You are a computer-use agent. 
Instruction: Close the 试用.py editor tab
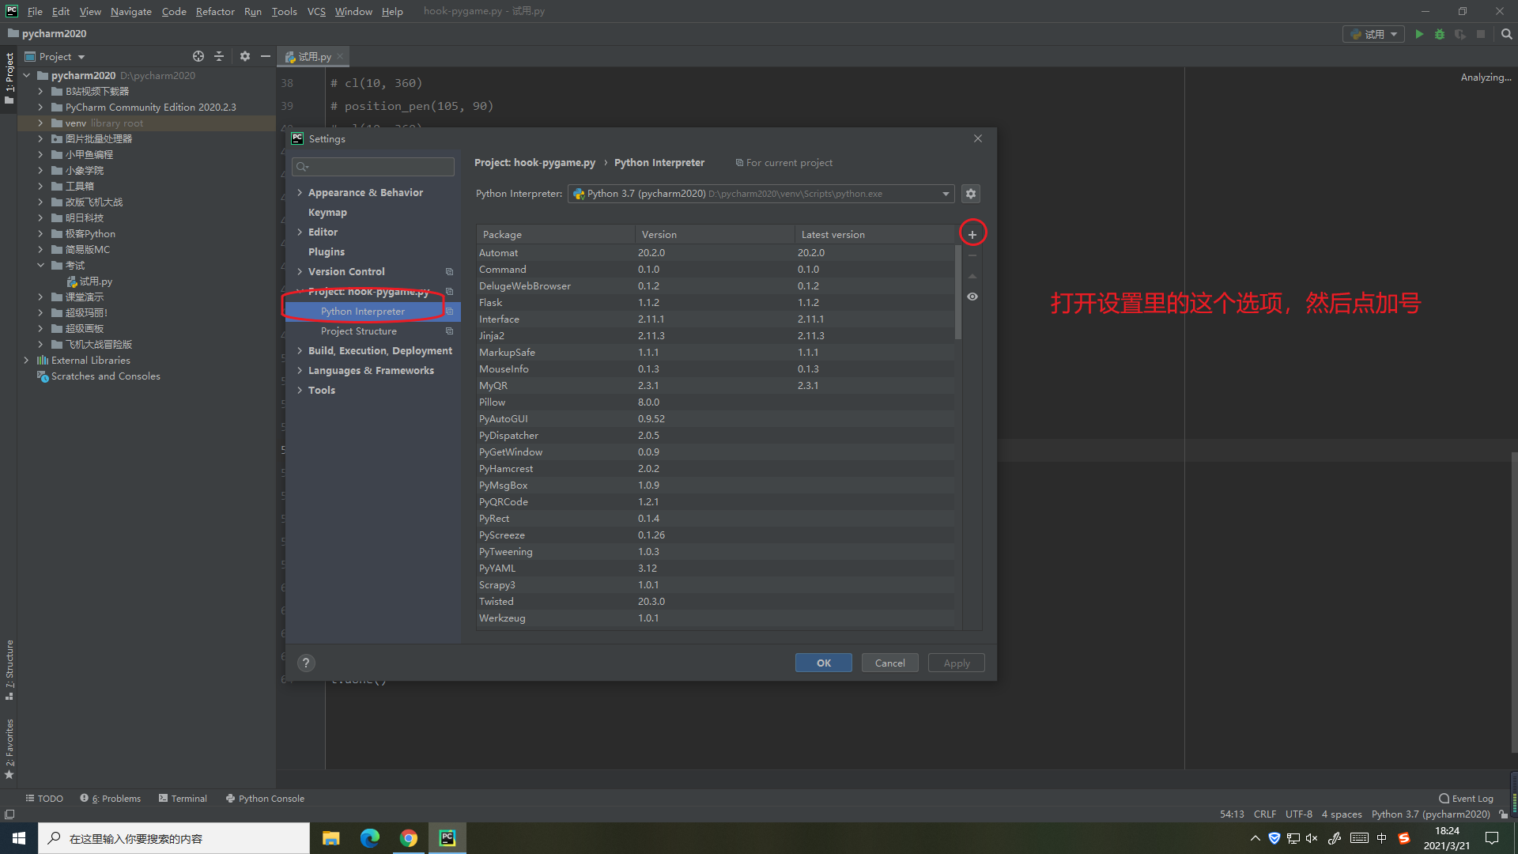(x=340, y=56)
